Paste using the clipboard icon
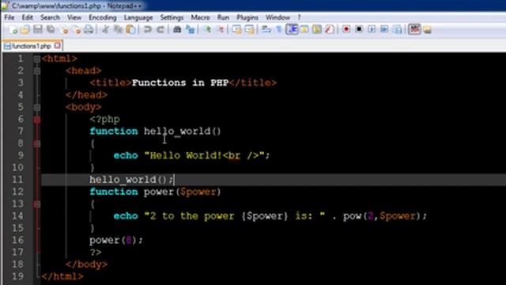This screenshot has width=506, height=285. (130, 29)
